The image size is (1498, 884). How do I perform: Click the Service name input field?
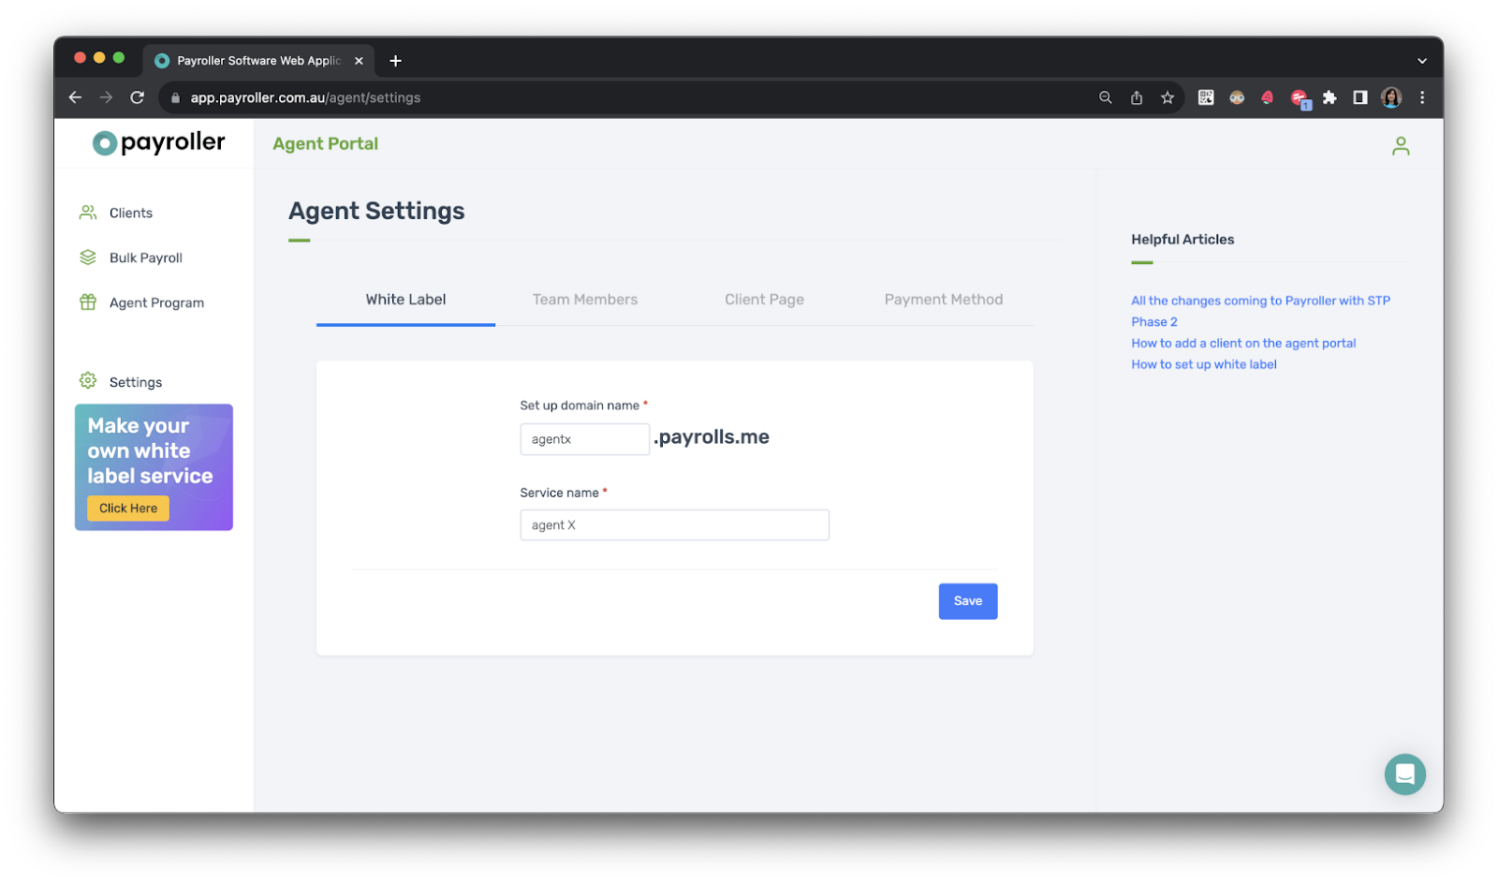click(675, 525)
